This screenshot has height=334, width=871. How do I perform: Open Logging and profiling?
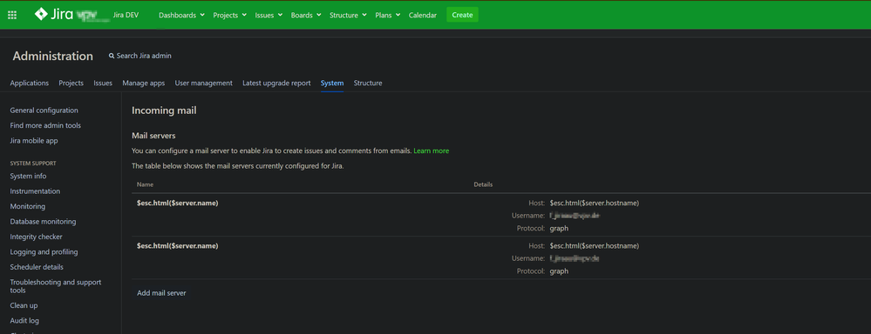pos(44,252)
